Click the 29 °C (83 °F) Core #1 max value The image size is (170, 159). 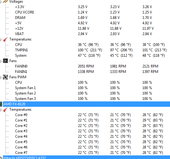(x=153, y=120)
